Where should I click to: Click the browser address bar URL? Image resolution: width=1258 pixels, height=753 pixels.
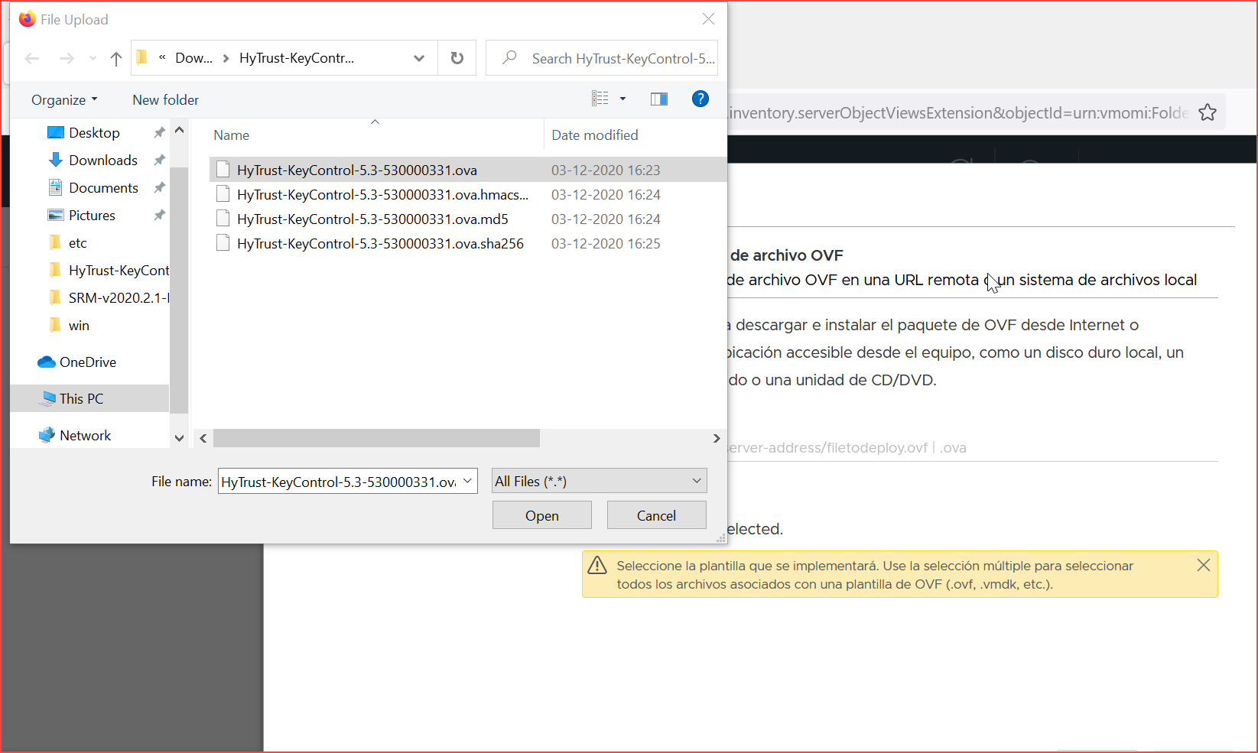click(958, 113)
